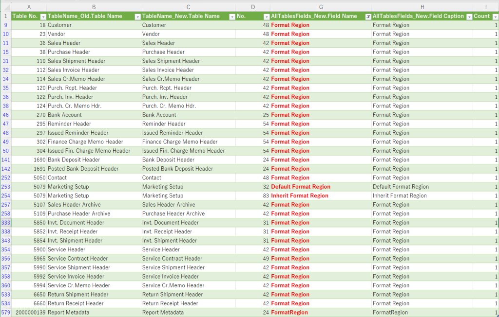Click the 'Default Format Region' field caption cell
Image resolution: width=499 pixels, height=317 pixels.
(x=422, y=187)
